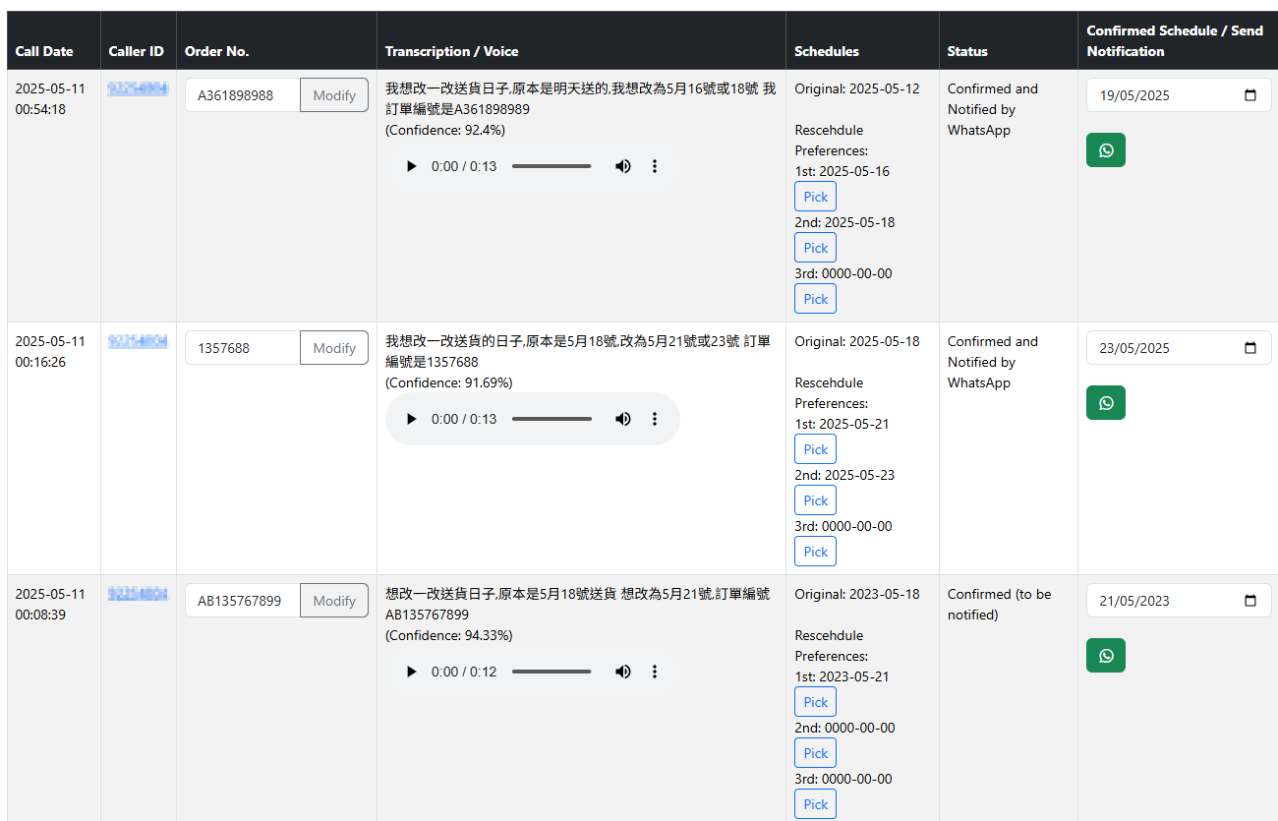Open more options on first audio player

[x=655, y=166]
